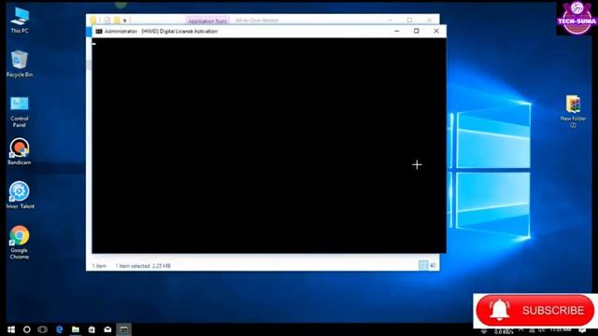Open File Explorer from the taskbar

(76, 329)
